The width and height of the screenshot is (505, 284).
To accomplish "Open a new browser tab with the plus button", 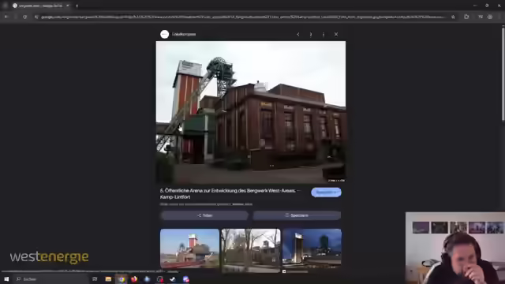I will coord(77,6).
